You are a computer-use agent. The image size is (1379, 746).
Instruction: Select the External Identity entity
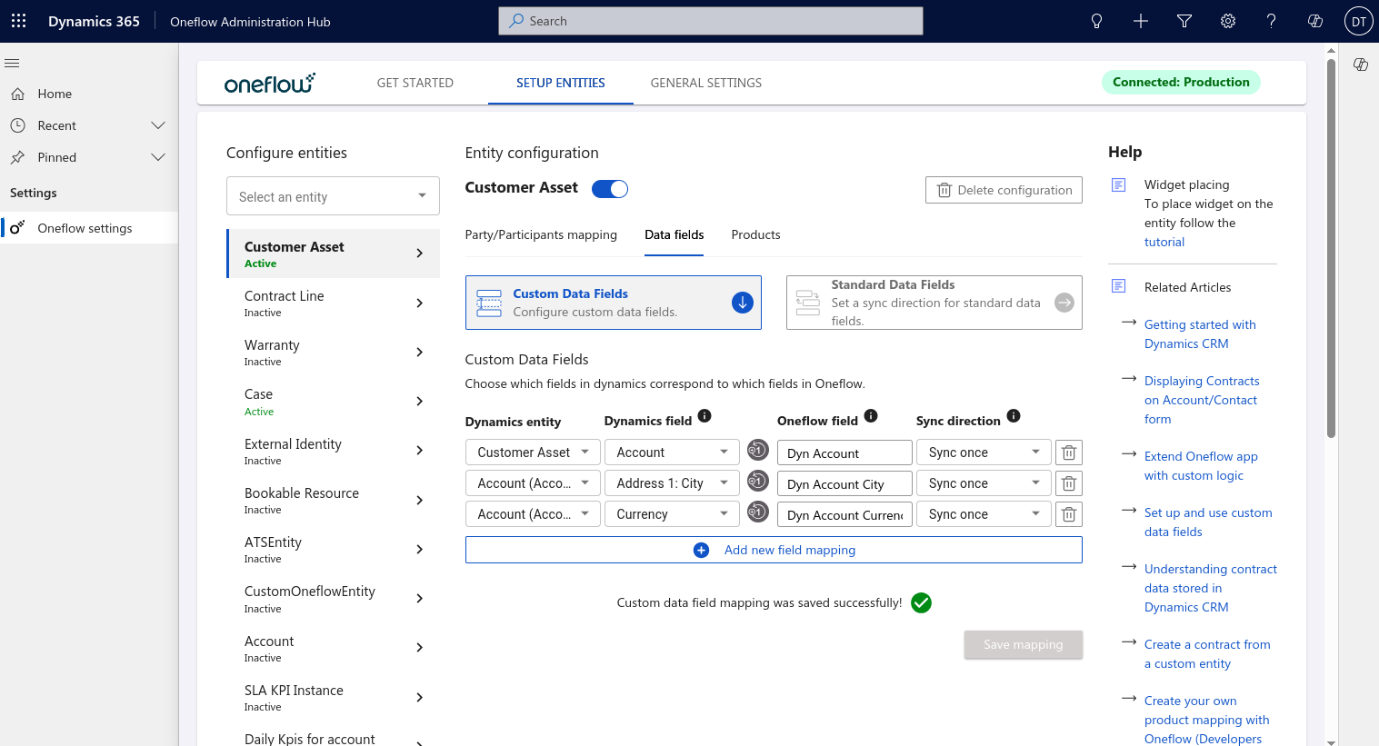[x=334, y=451]
